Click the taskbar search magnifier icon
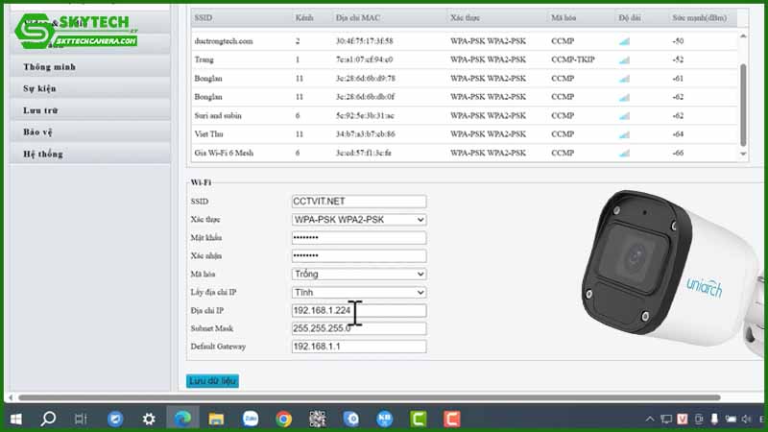768x432 pixels. coord(48,419)
